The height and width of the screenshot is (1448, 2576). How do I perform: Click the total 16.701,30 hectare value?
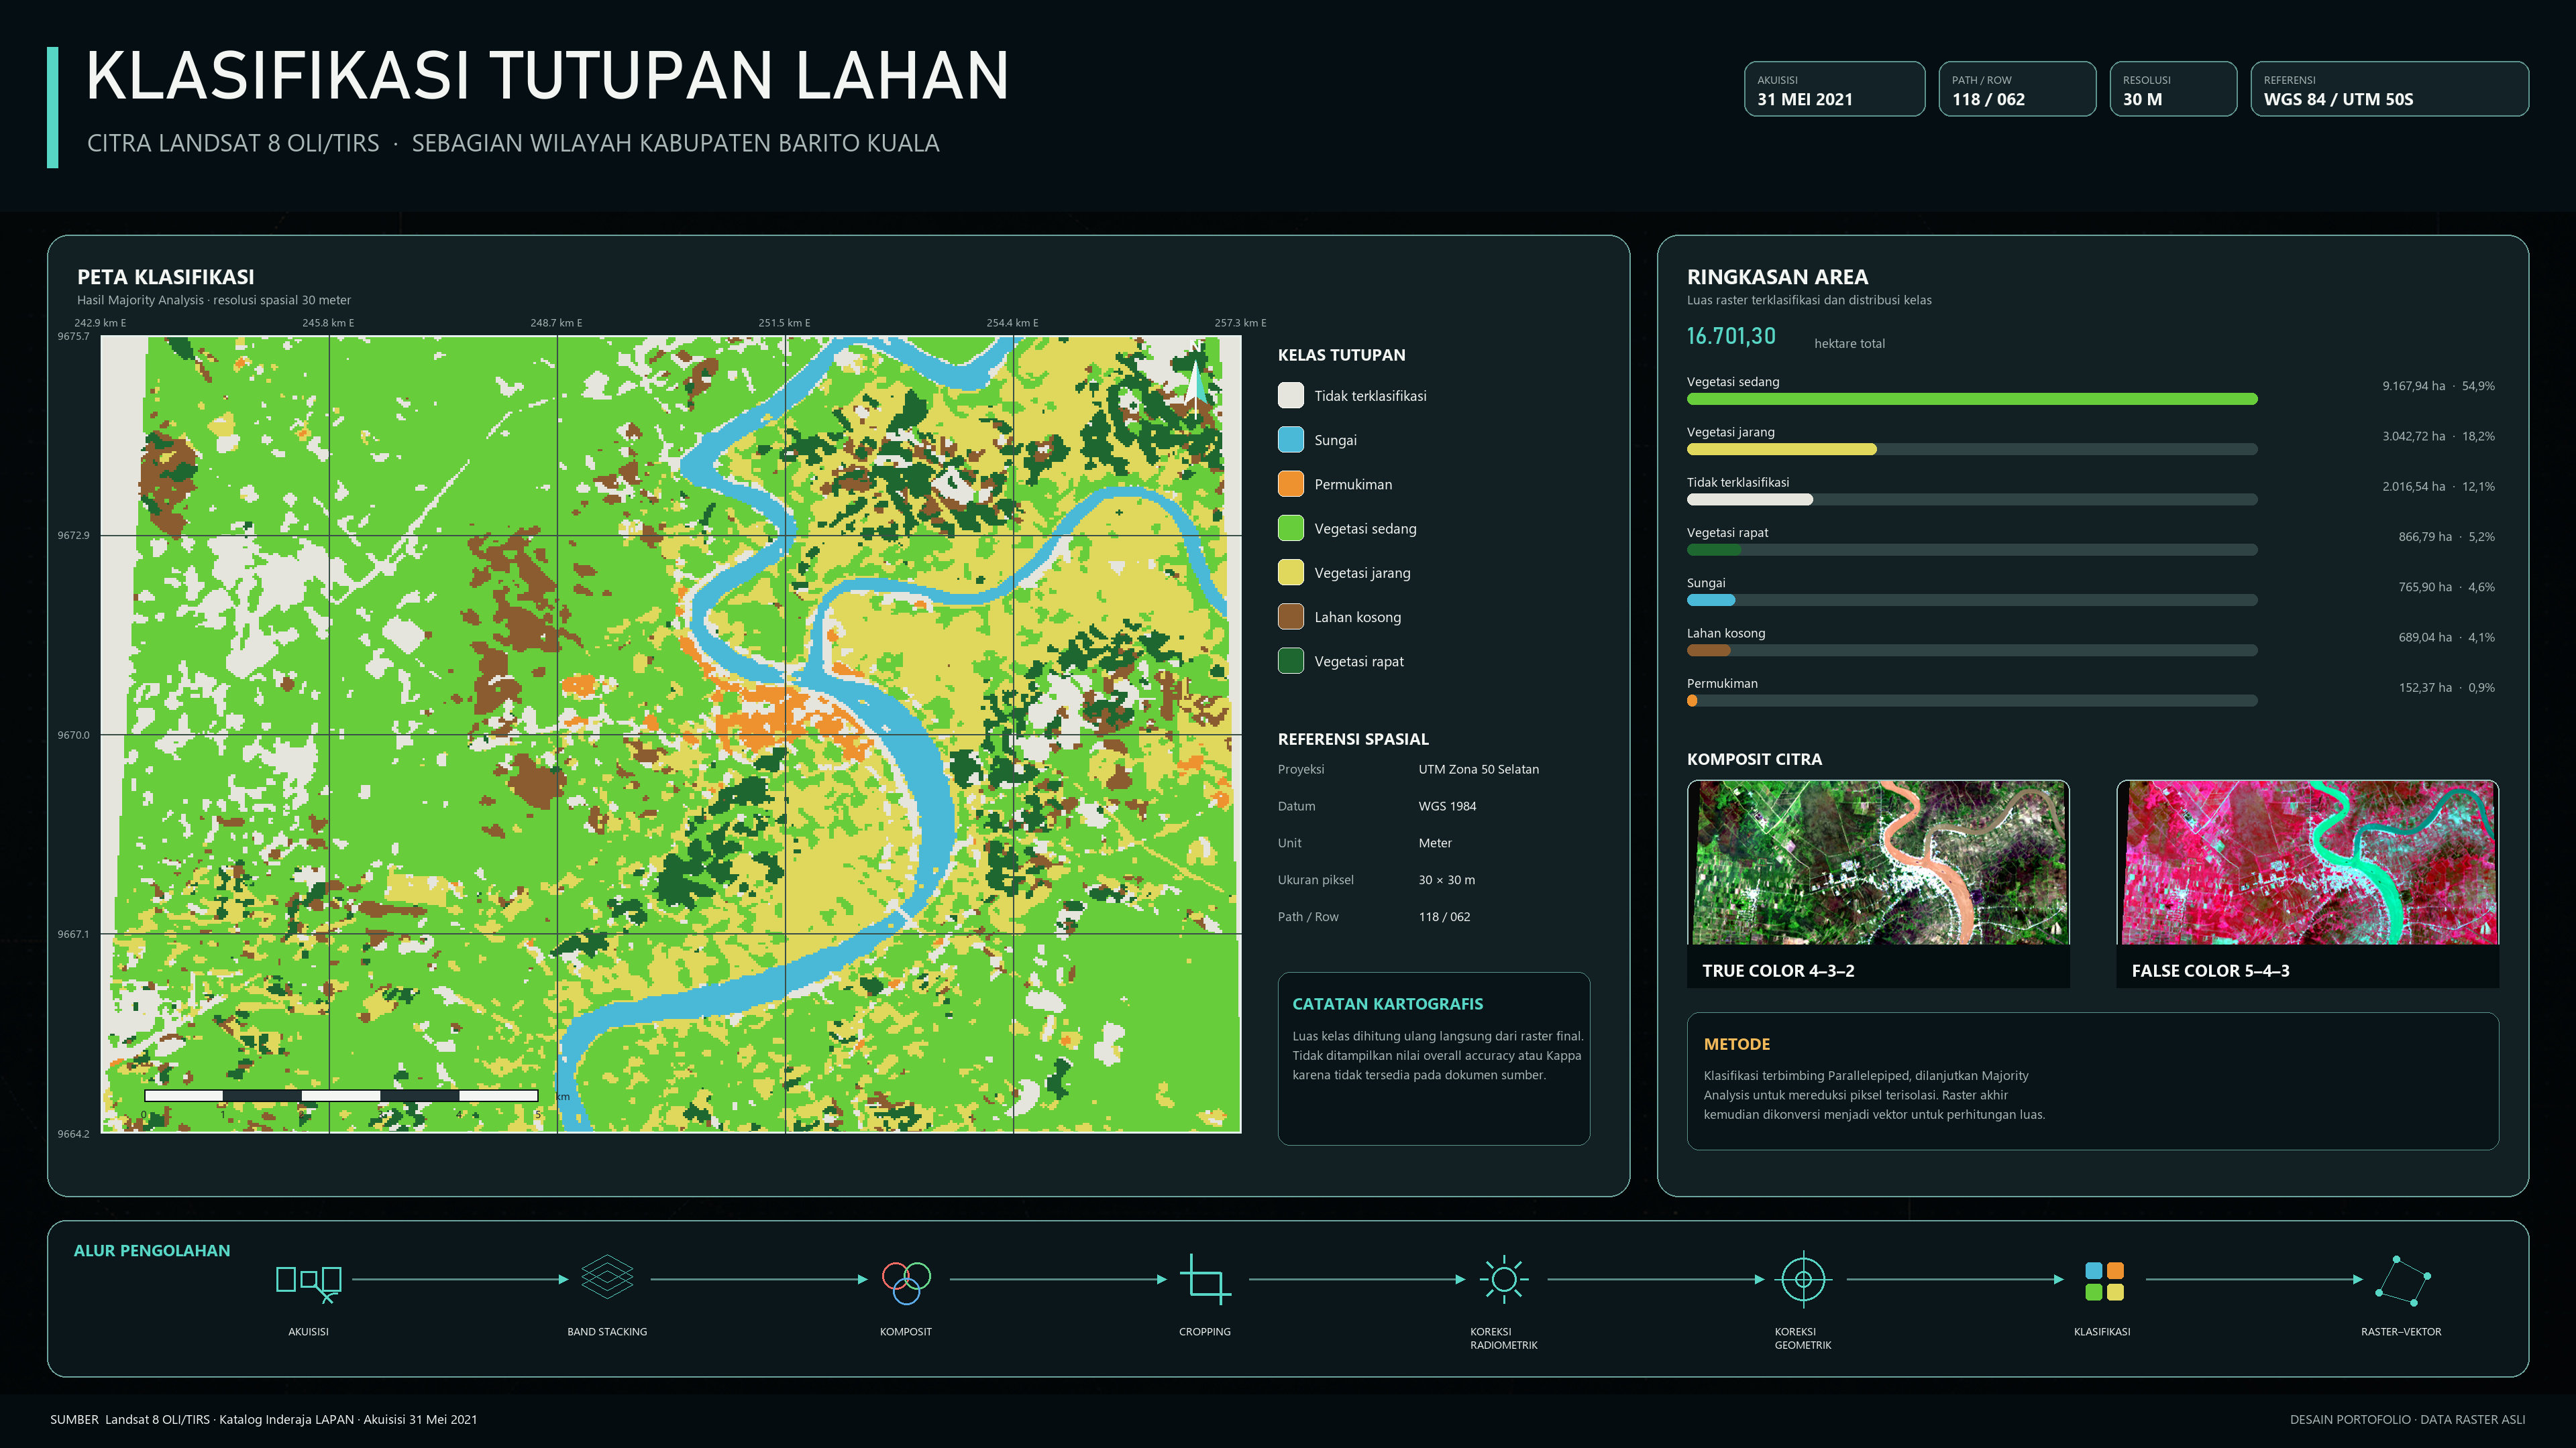pyautogui.click(x=1731, y=337)
